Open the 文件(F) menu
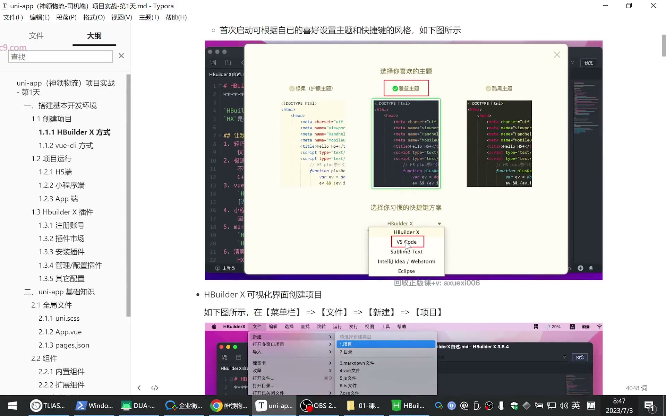 pos(13,17)
